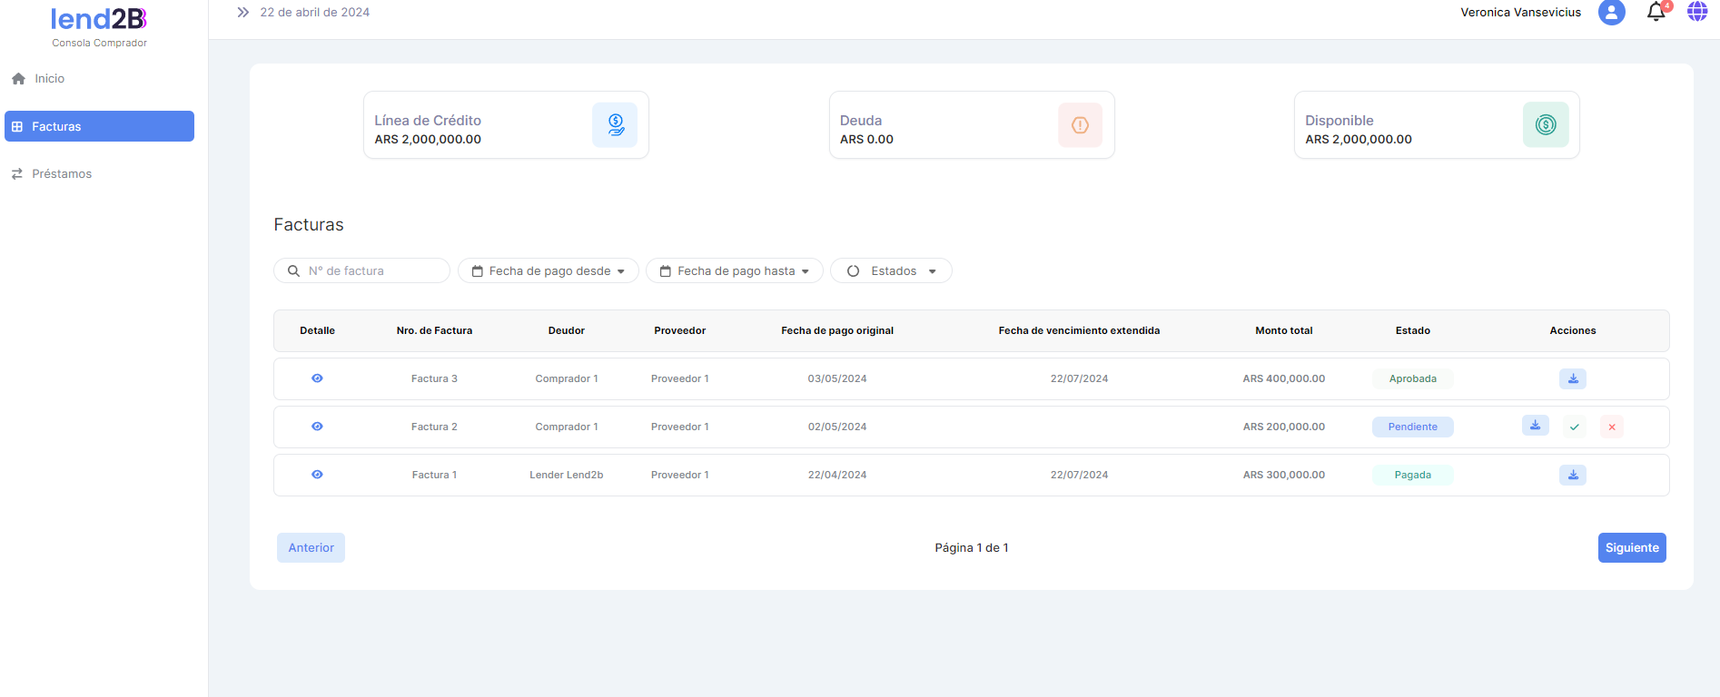This screenshot has width=1720, height=697.
Task: Open the notifications bell
Action: coord(1656,12)
